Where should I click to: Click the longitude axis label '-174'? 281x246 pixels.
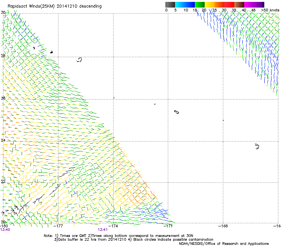(113, 226)
